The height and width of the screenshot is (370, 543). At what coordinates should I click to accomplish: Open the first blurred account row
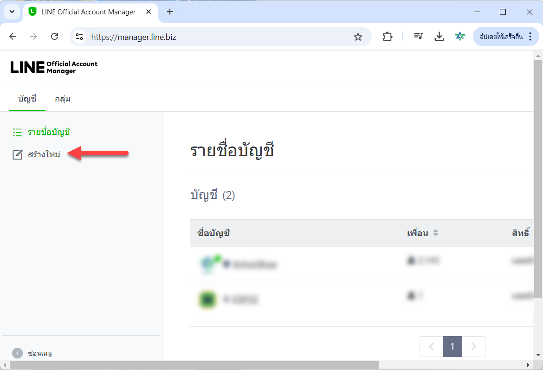(x=362, y=265)
